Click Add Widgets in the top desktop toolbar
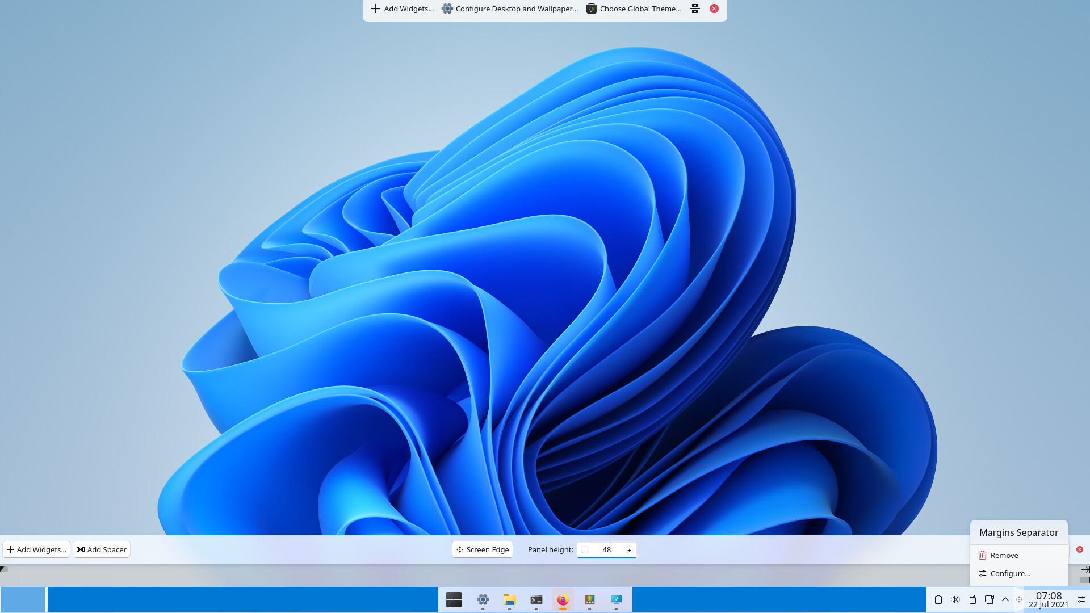 (403, 9)
